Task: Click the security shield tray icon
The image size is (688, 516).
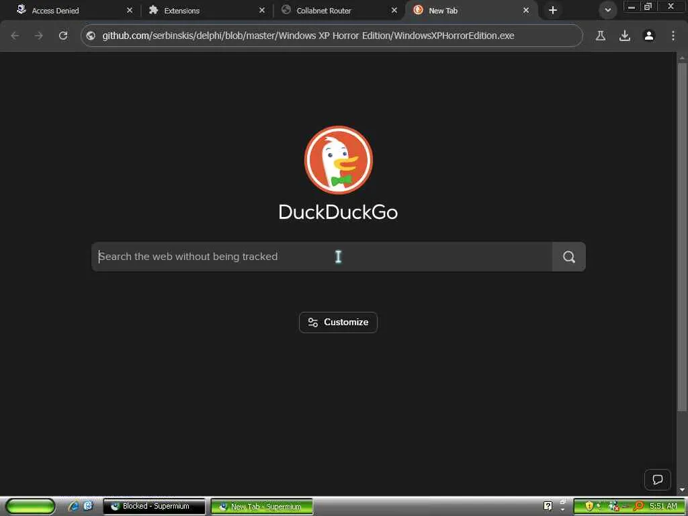Action: pos(589,507)
